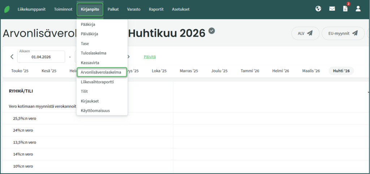This screenshot has height=174, width=370.
Task: Switch to the Maalis '26 month tab
Action: [311, 71]
